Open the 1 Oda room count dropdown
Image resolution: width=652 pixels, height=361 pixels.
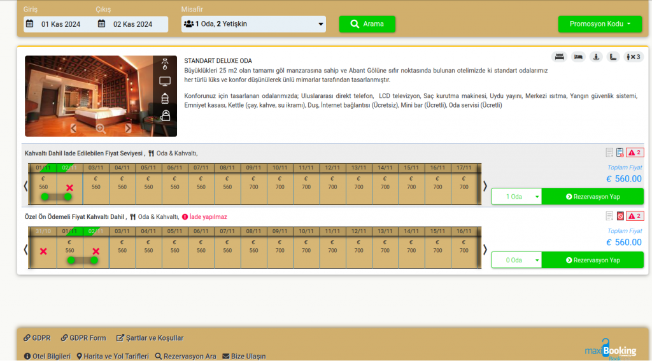[x=516, y=197]
